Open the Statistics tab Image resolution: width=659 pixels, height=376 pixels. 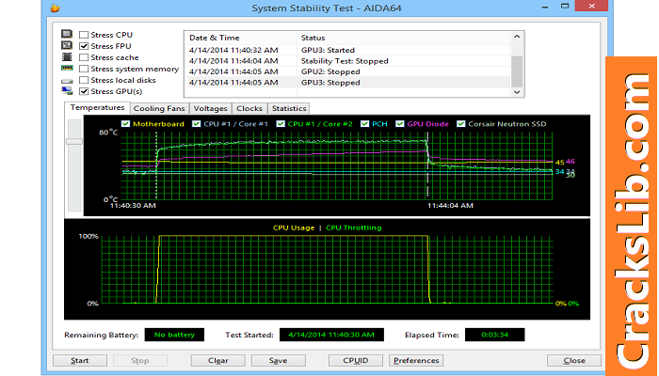coord(289,108)
